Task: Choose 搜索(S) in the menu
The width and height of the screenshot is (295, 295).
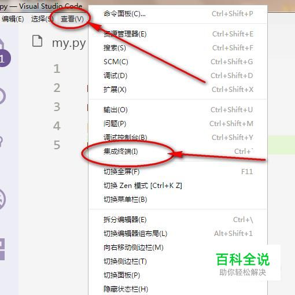Action: coord(178,48)
